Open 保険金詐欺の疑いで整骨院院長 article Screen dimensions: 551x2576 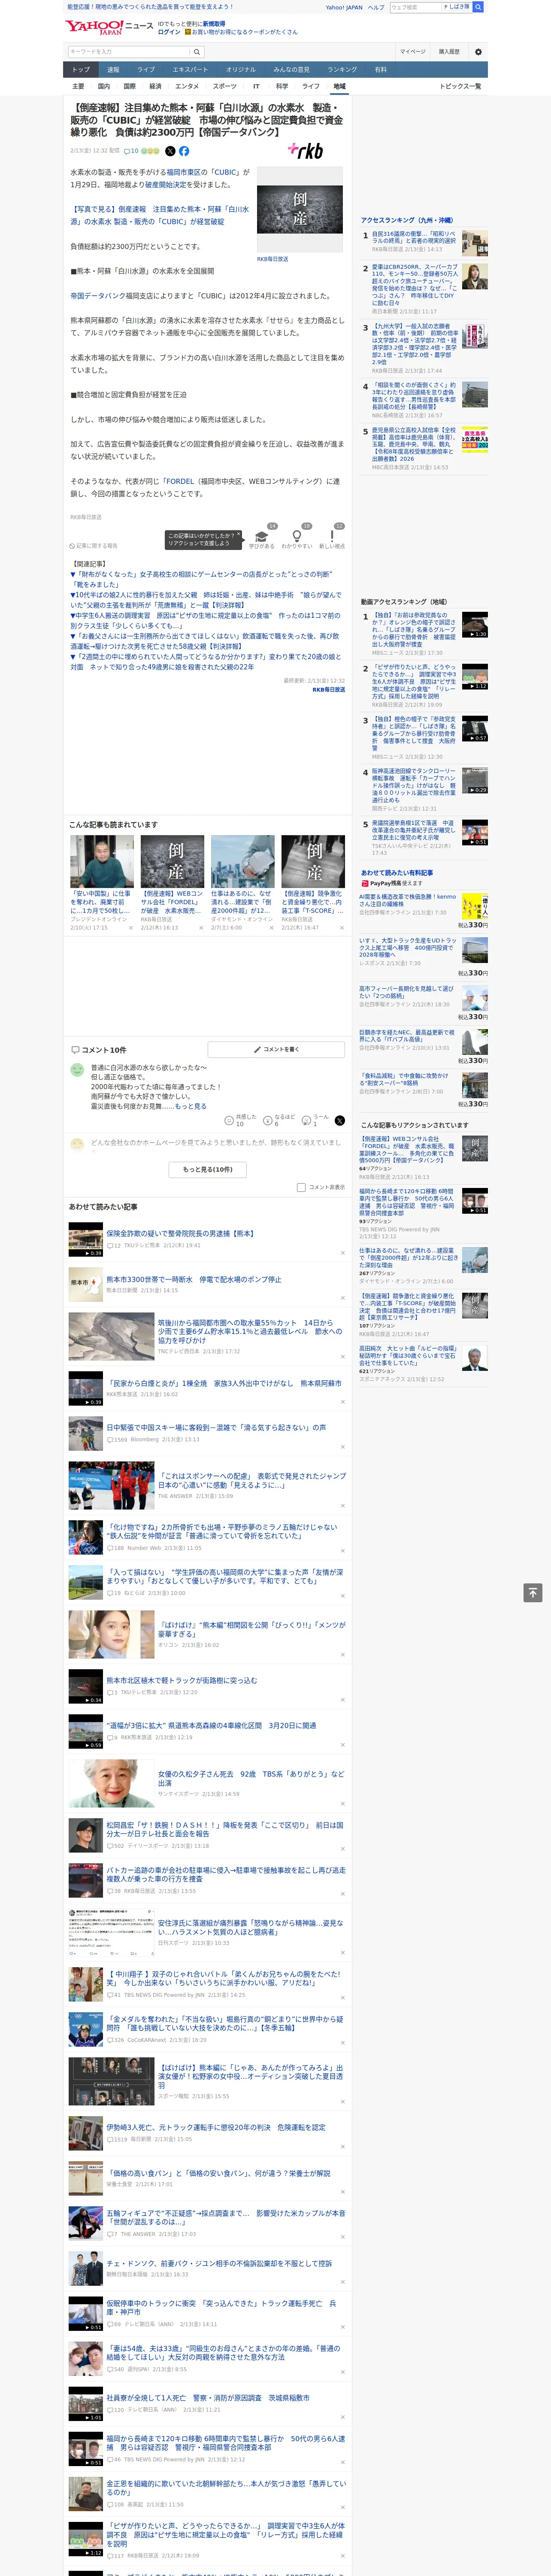(181, 1233)
